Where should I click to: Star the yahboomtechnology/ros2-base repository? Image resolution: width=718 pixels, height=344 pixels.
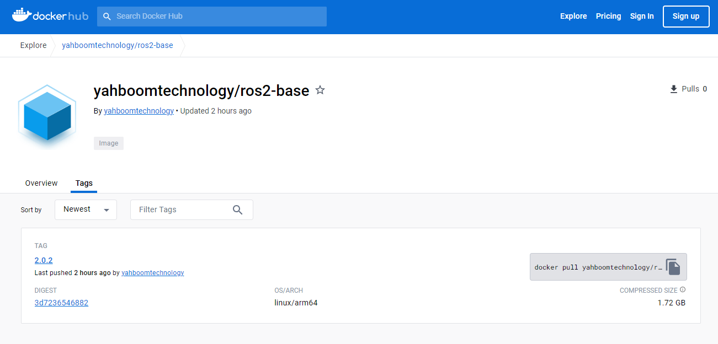click(320, 90)
